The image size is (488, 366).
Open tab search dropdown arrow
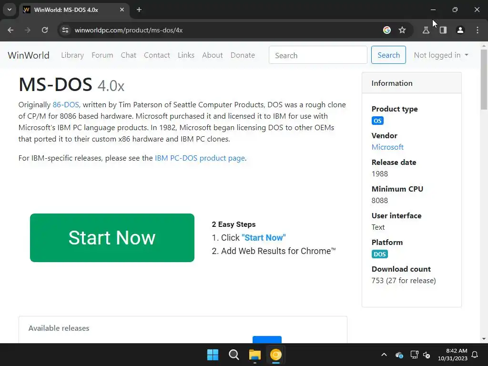click(x=10, y=10)
